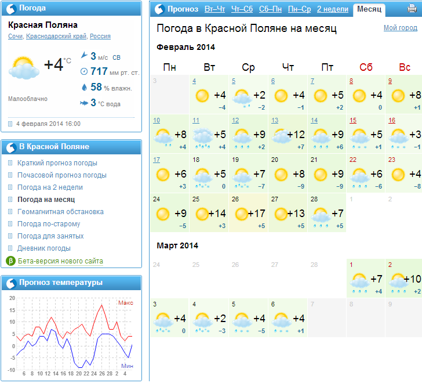Select the Вт–Чт forecast tab

[x=215, y=9]
